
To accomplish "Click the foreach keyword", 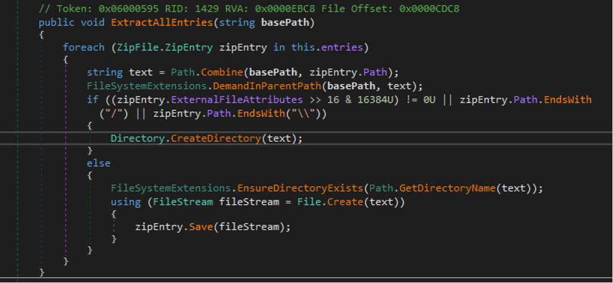I will [x=83, y=48].
